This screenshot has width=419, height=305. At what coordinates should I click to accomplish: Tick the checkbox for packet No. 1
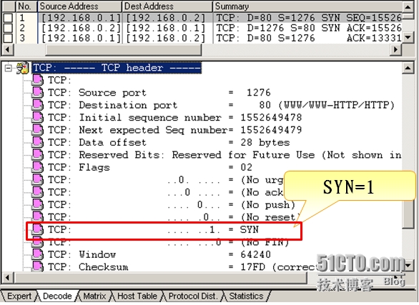tap(8, 18)
